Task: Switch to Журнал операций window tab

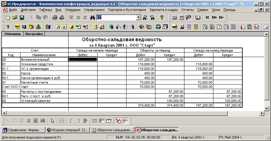Action: click(x=68, y=130)
